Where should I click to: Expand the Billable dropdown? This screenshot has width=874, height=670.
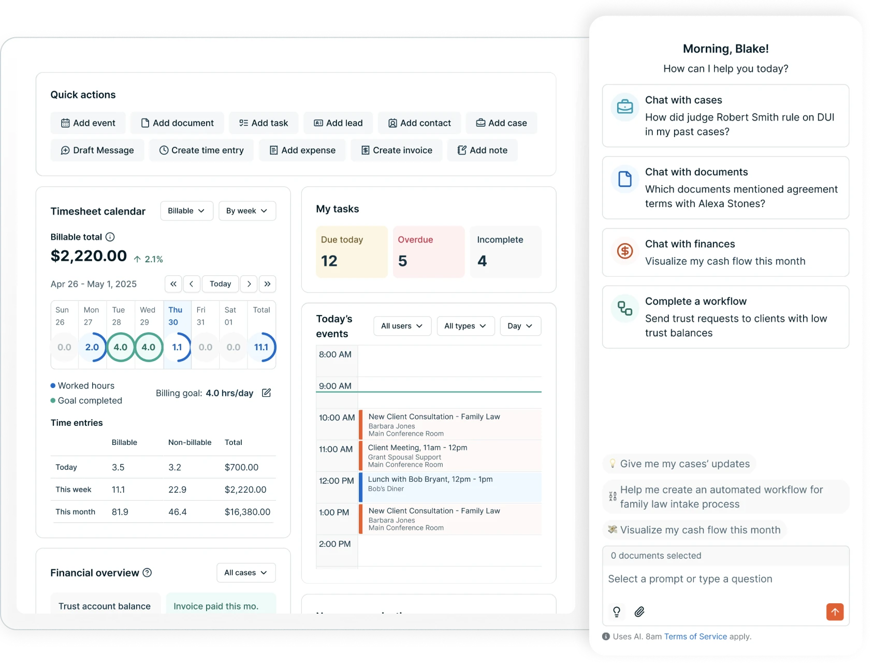186,211
